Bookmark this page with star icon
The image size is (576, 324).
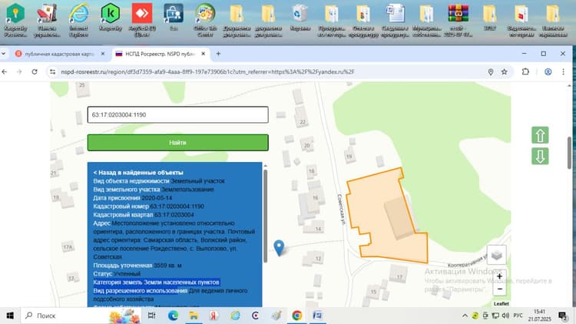pos(505,72)
